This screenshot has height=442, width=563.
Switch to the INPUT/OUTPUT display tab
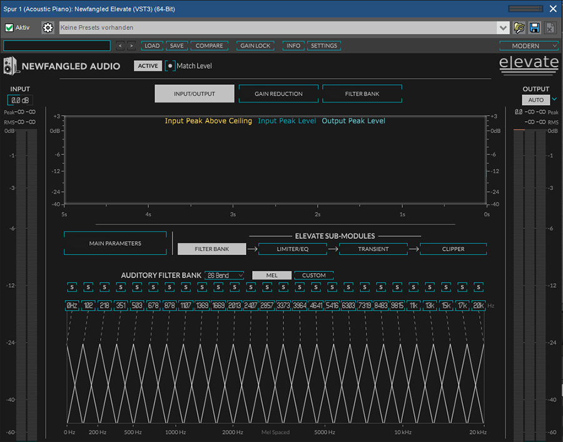[x=195, y=94]
